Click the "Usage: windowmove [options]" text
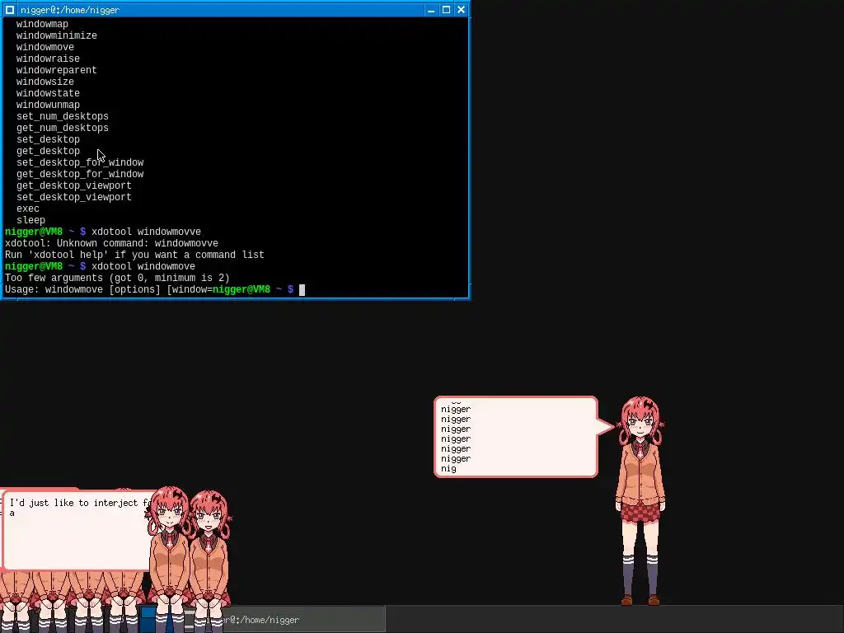Image resolution: width=844 pixels, height=633 pixels. 82,290
